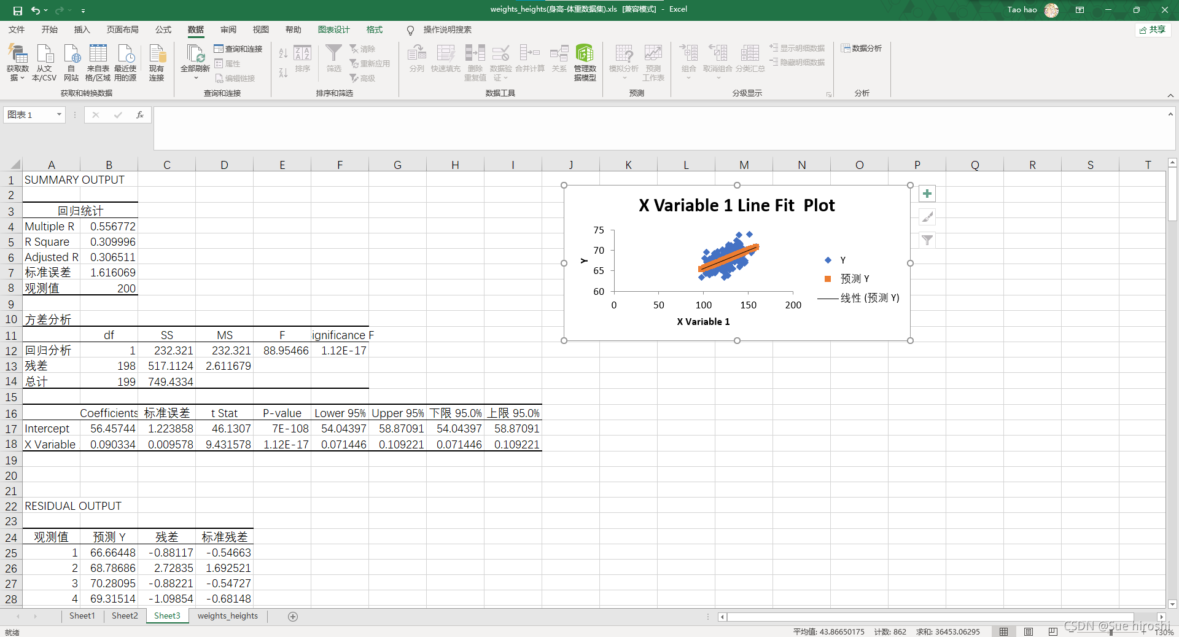Select the weights_heights sheet tab
Viewport: 1179px width, 637px height.
tap(227, 616)
